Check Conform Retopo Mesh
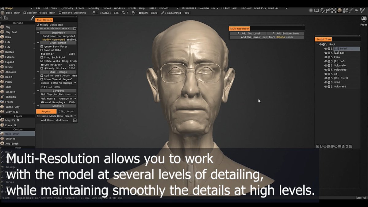 click(x=25, y=13)
